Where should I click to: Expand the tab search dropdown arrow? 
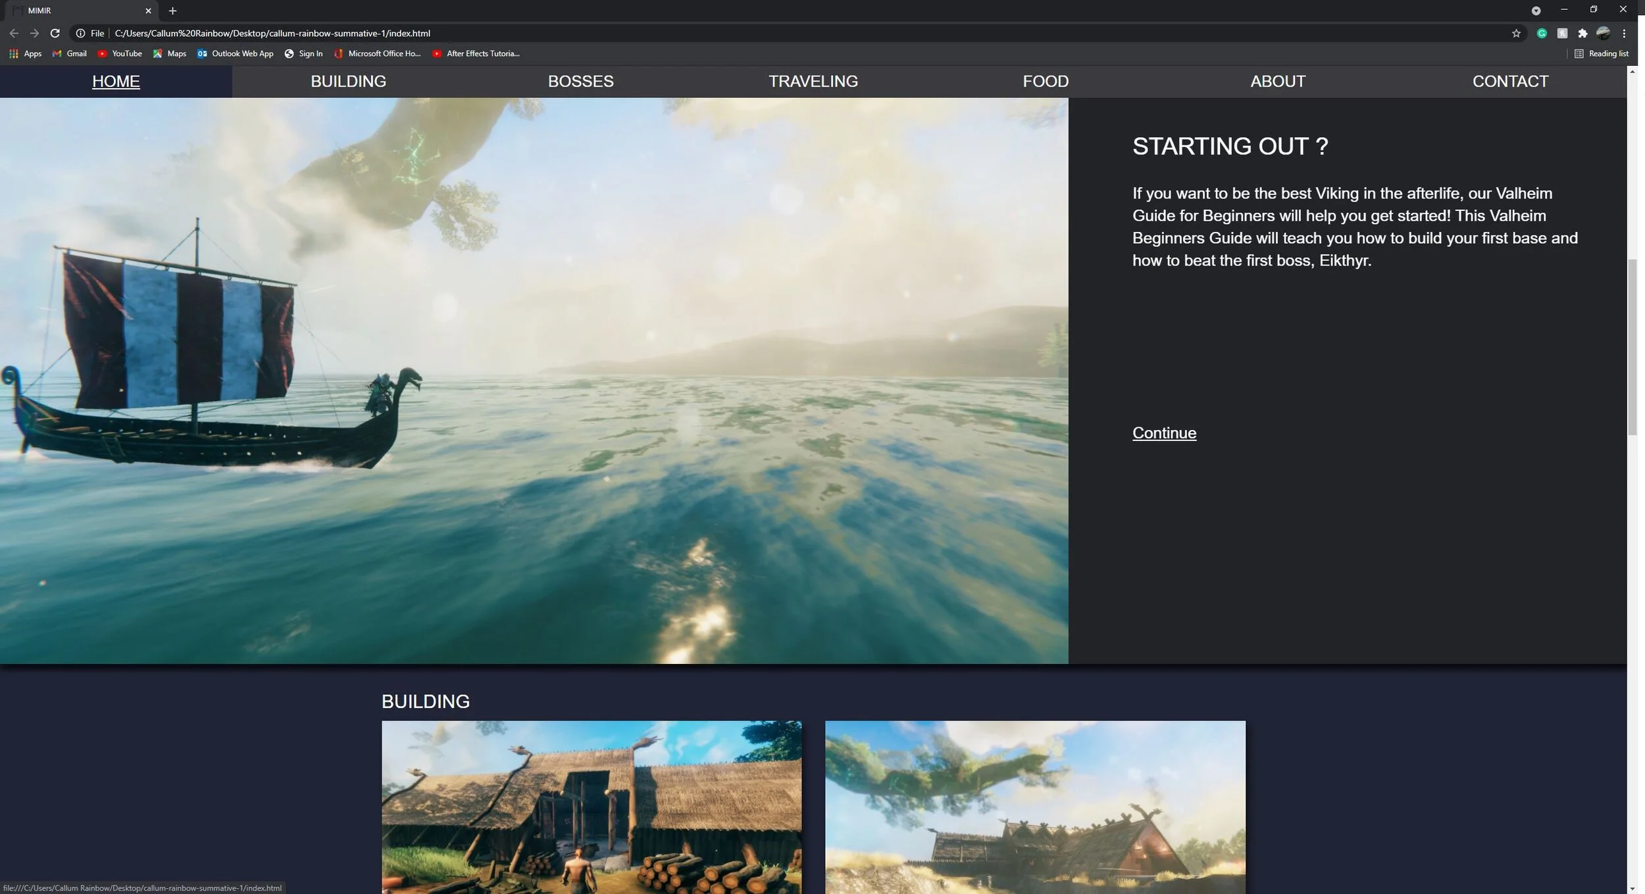[1536, 11]
